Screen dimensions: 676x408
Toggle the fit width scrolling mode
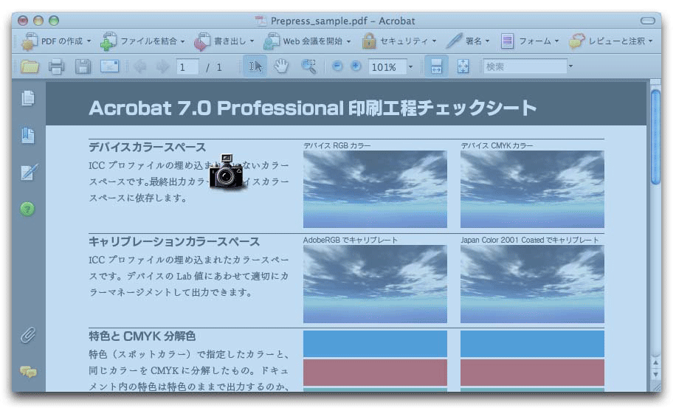(436, 66)
